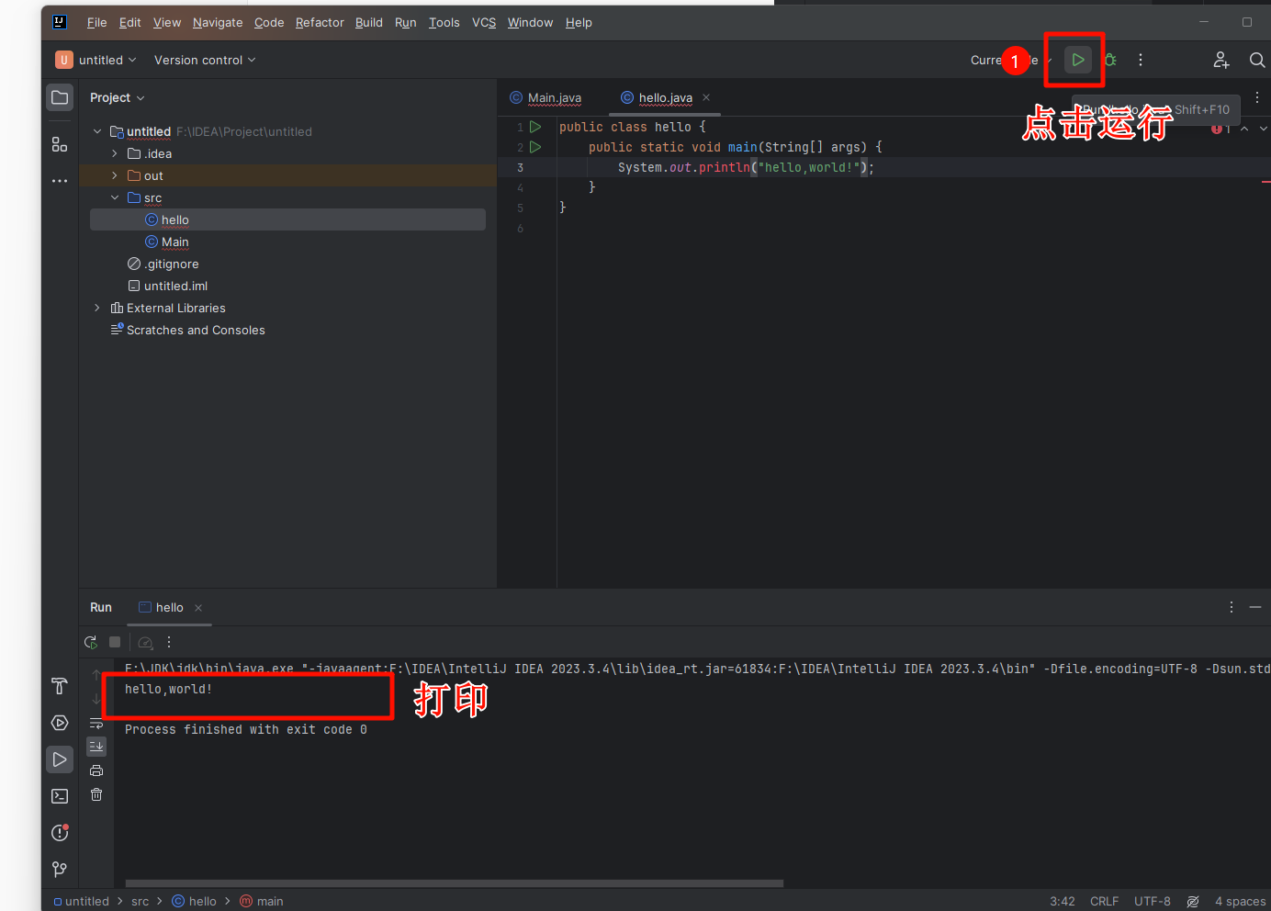Image resolution: width=1271 pixels, height=911 pixels.
Task: Open the Terminal tool window
Action: click(60, 796)
